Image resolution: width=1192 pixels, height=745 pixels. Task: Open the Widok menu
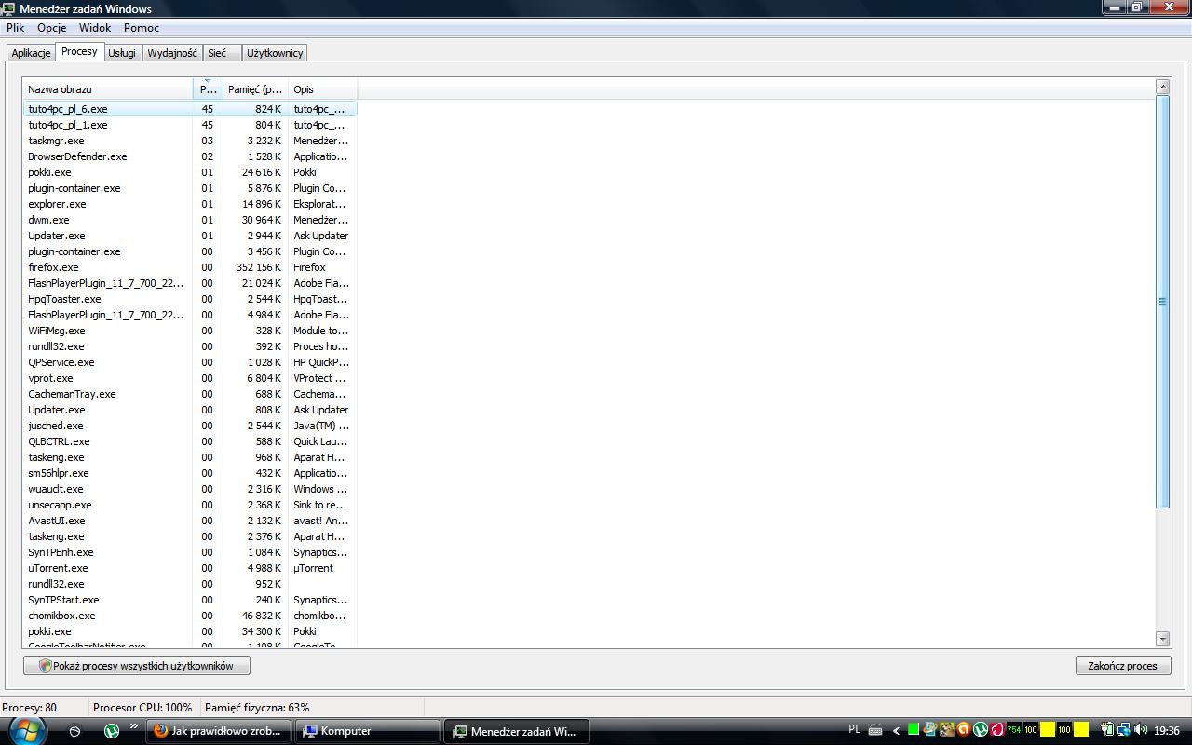coord(95,28)
